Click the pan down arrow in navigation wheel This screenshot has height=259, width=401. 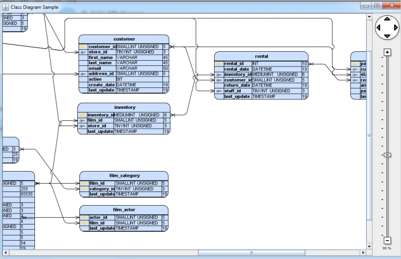click(387, 37)
